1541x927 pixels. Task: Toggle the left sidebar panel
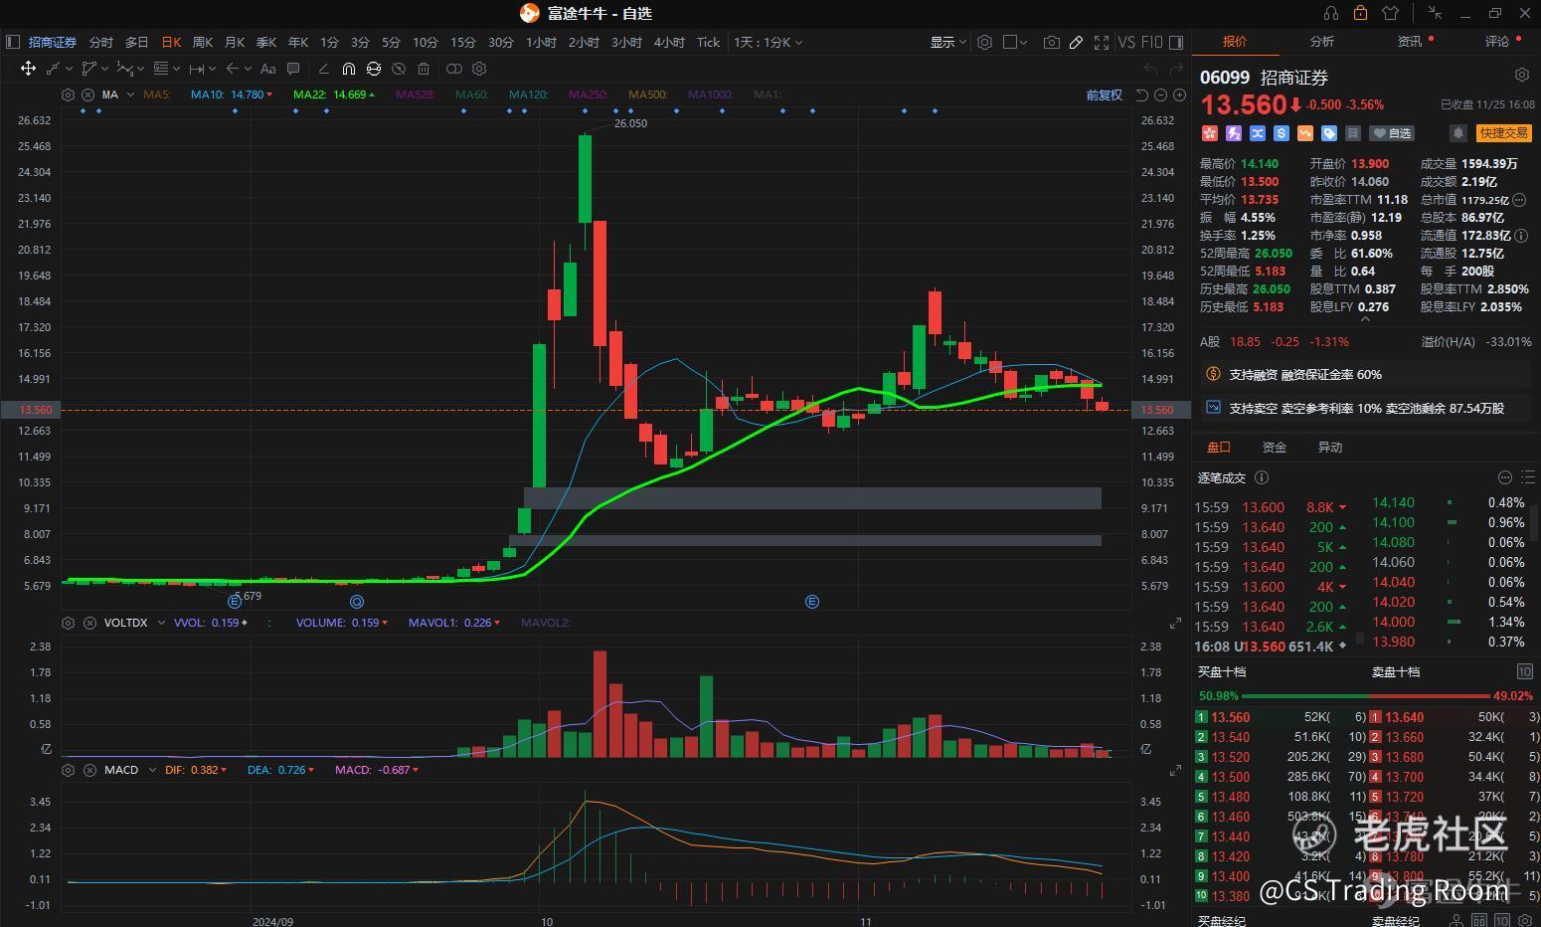click(13, 42)
